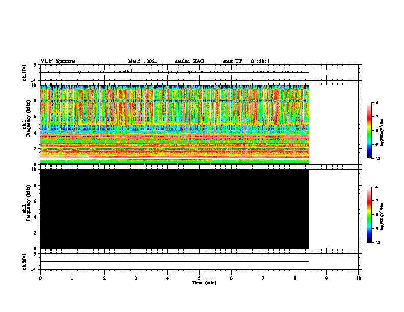Screen dimensions: 404x312
Task: Click the "-10" label on ch.1 colorbar
Action: (377, 159)
